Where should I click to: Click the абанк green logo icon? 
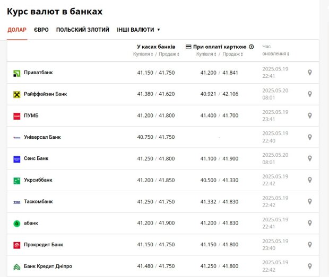(x=16, y=224)
